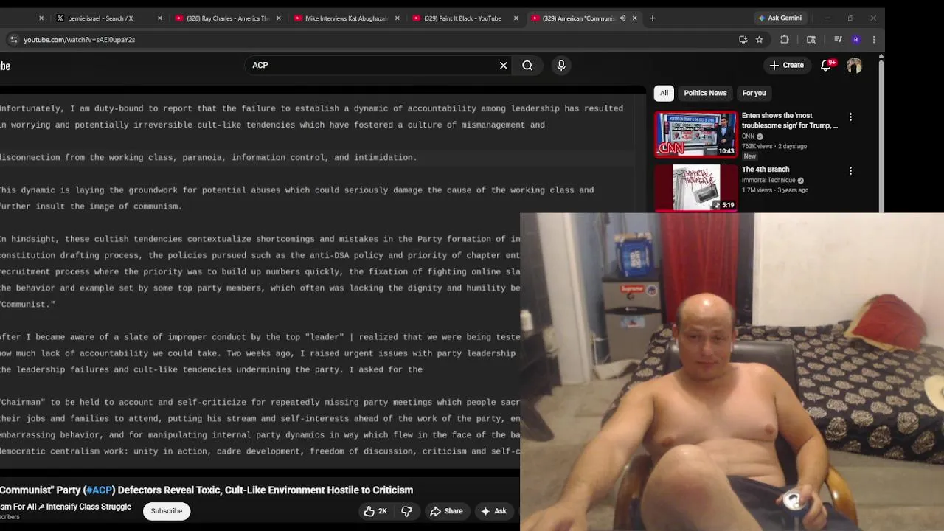Open the Chrome profile R avatar
The image size is (944, 531).
click(855, 40)
